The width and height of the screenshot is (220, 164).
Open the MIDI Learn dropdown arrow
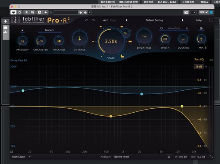point(29,157)
